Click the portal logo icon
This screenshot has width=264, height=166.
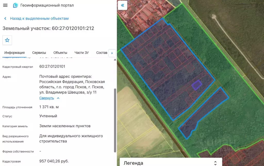(15, 5)
